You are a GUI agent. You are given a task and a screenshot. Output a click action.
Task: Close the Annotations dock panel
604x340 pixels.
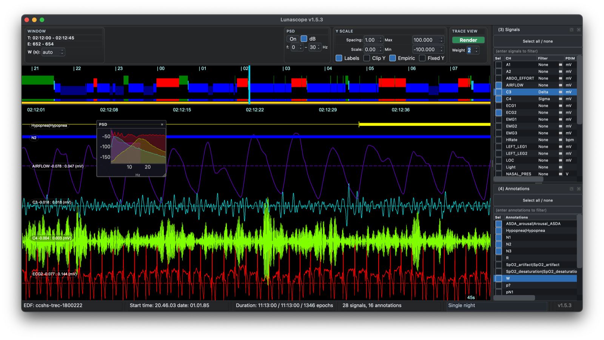tap(579, 189)
